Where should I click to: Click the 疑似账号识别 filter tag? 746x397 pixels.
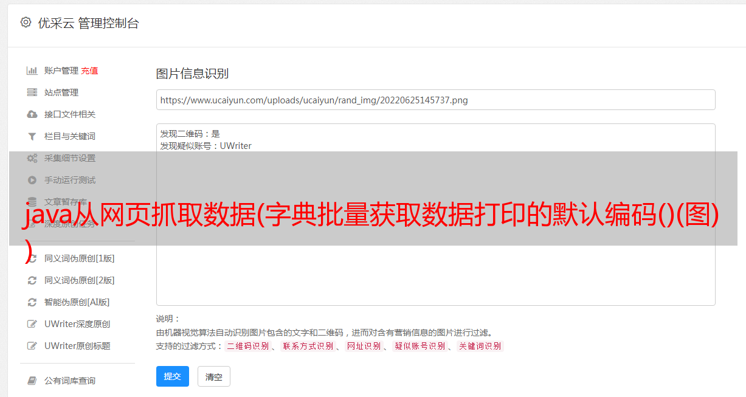(x=420, y=346)
